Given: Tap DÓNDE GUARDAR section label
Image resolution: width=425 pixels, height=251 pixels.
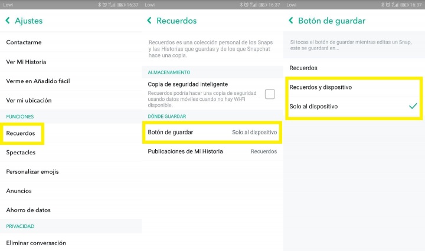Looking at the screenshot, I should (x=167, y=116).
